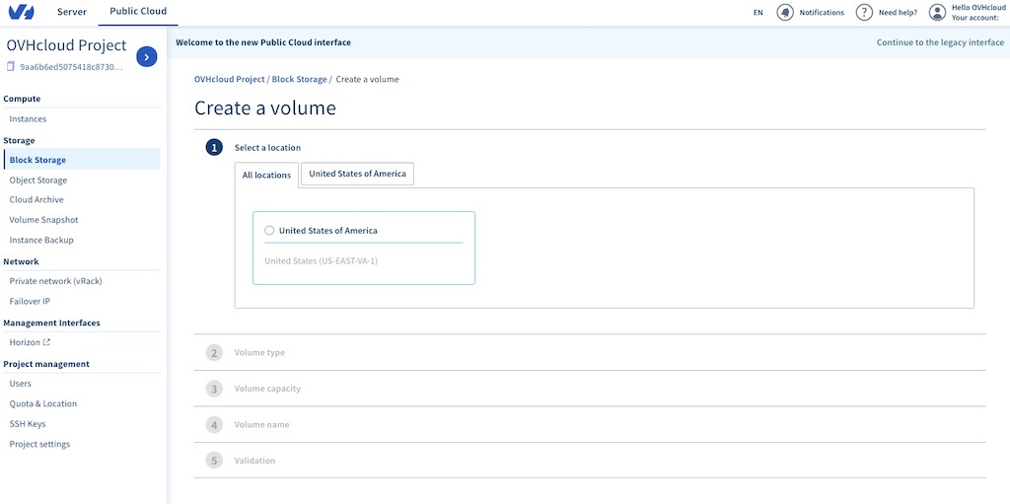This screenshot has height=504, width=1010.
Task: Open the user account avatar icon
Action: (937, 12)
